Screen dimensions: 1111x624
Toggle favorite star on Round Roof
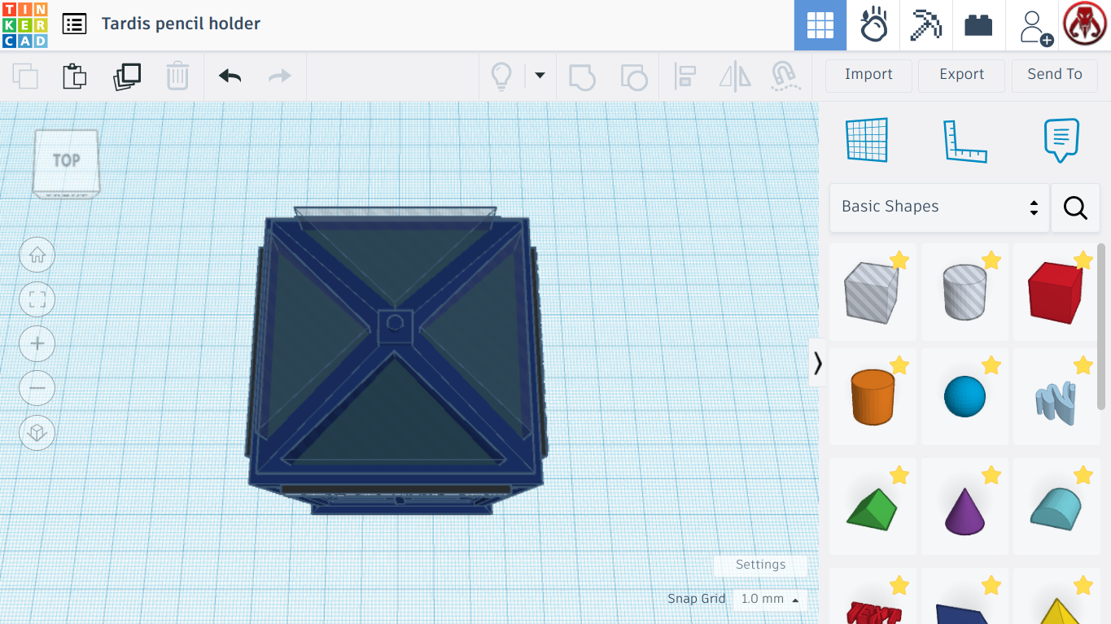click(1083, 475)
